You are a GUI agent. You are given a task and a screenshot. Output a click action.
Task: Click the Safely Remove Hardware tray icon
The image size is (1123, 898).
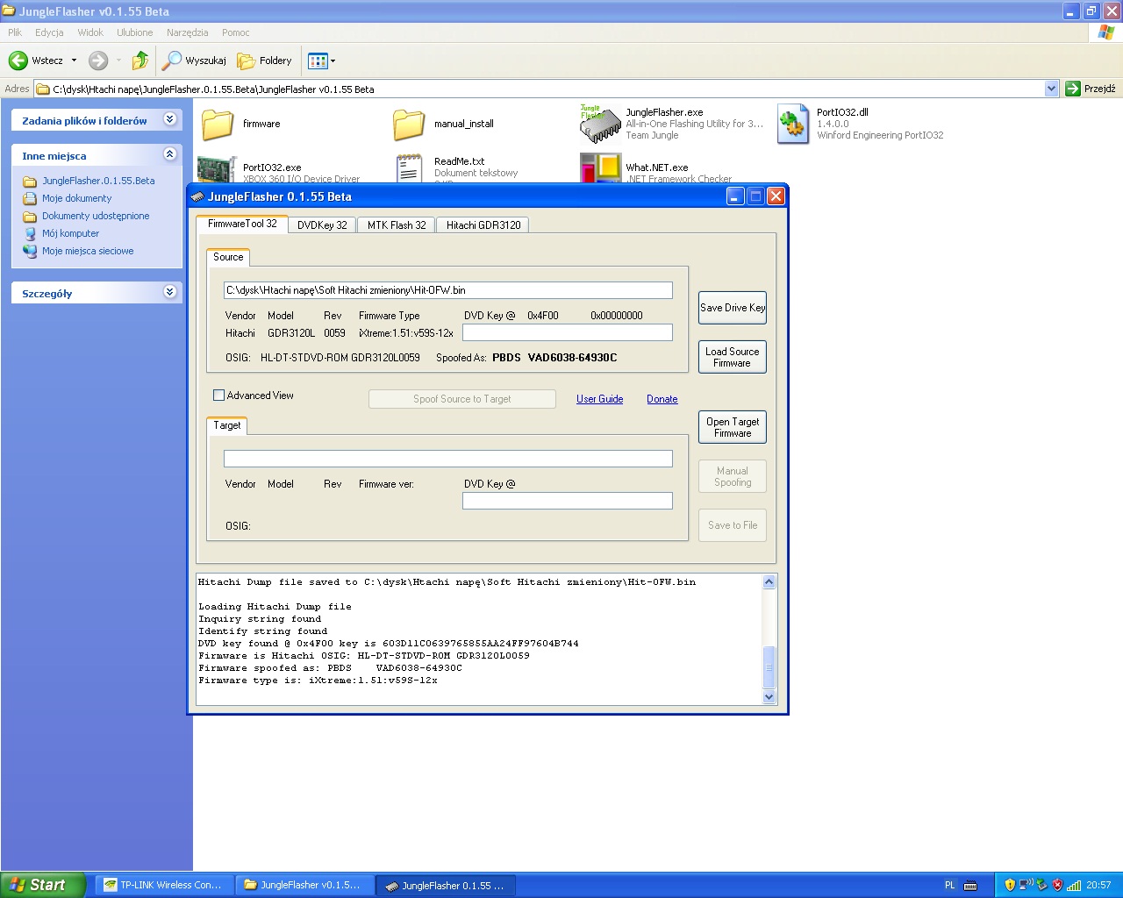coord(1041,886)
